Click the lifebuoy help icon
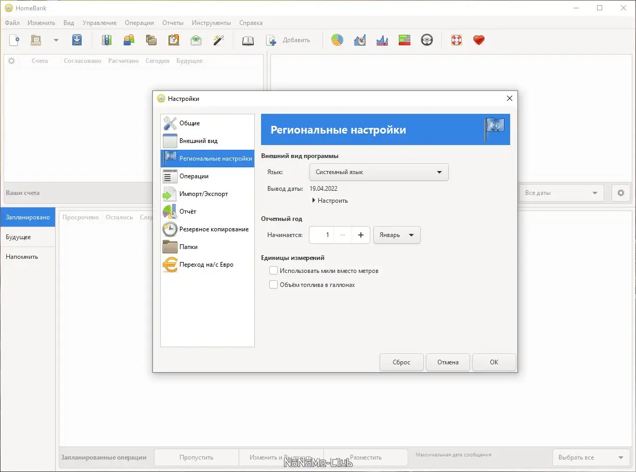Viewport: 636px width, 472px height. tap(457, 40)
